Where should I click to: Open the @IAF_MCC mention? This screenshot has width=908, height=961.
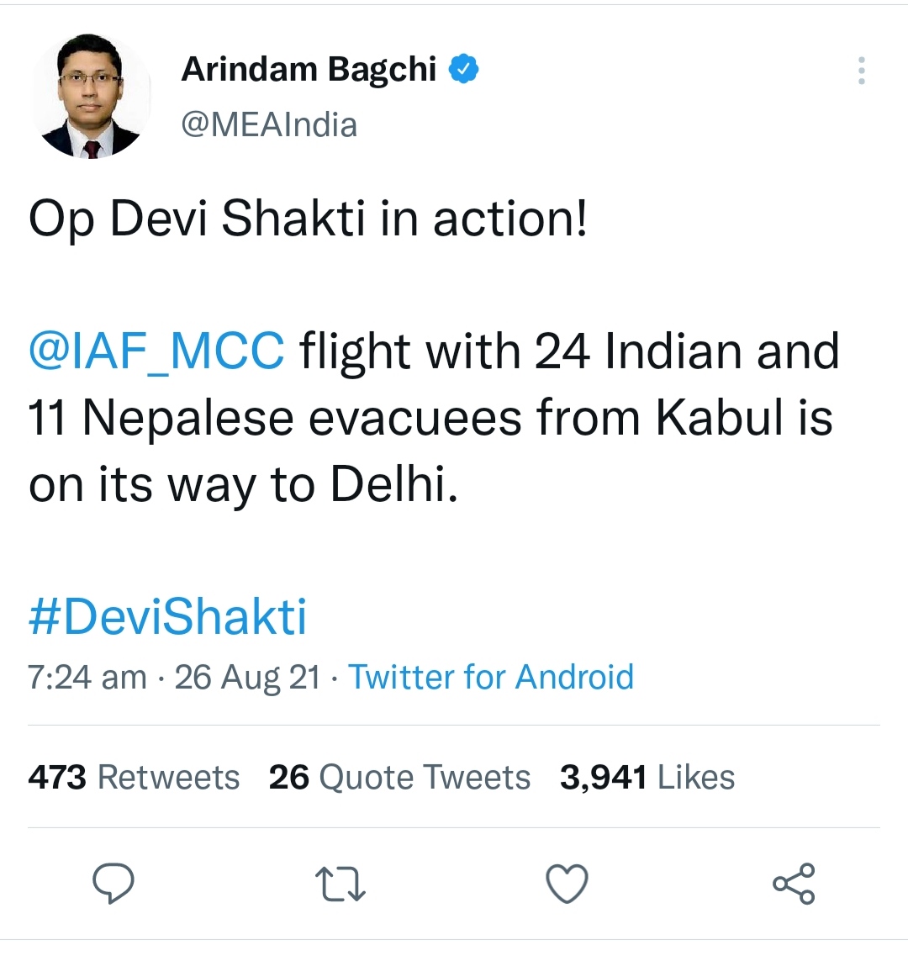coord(157,351)
